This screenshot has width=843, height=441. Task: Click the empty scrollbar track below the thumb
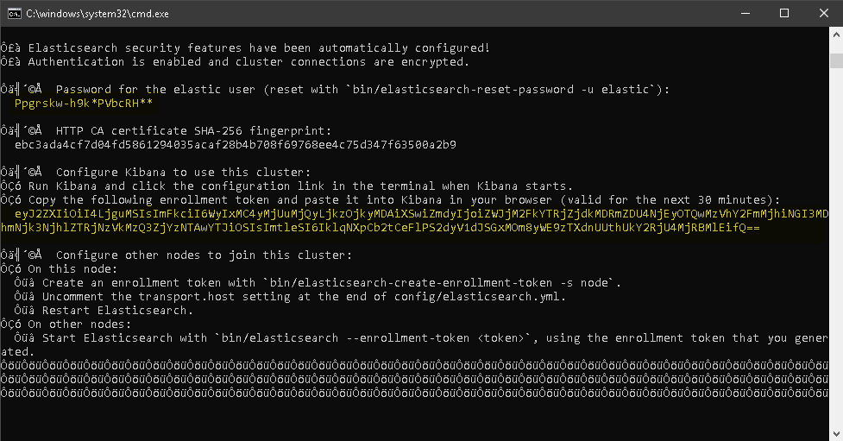point(835,259)
